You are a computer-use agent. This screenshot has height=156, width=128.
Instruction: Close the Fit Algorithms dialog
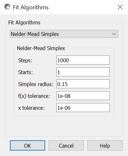[120, 7]
